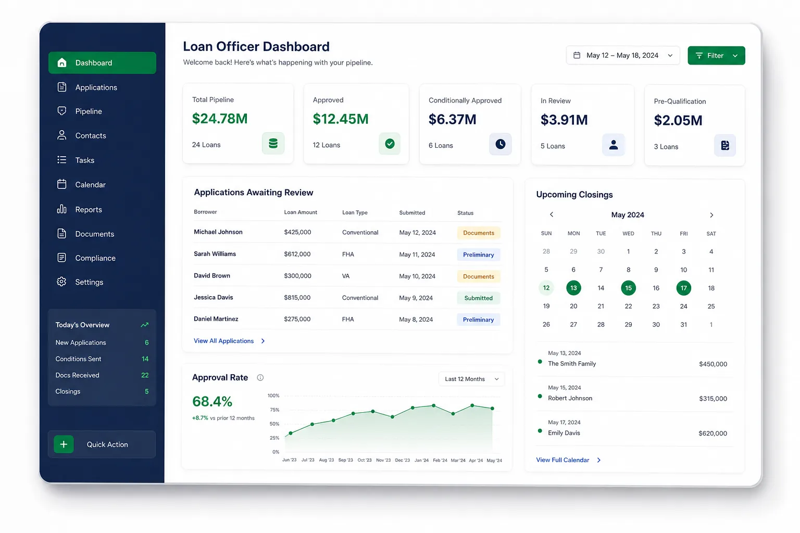The image size is (800, 533).
Task: Click the Loan Amount column header
Action: click(x=301, y=212)
